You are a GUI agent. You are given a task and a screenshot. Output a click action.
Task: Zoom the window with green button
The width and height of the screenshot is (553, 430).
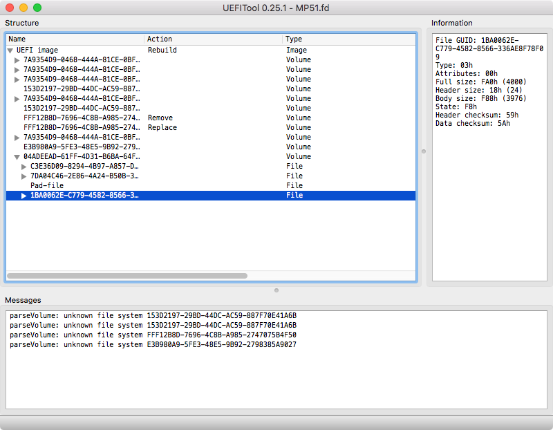tap(37, 8)
